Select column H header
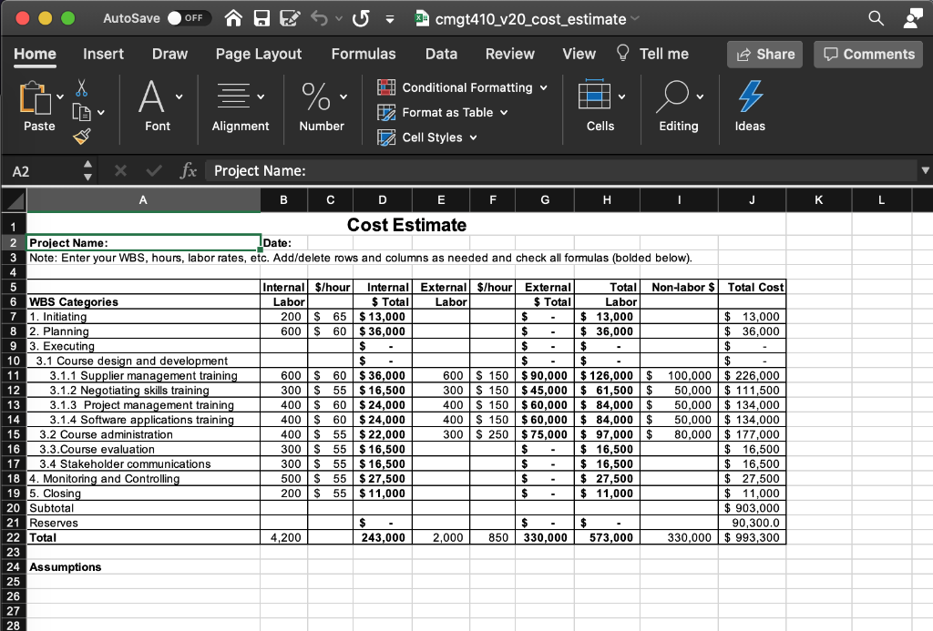This screenshot has height=631, width=933. coord(607,199)
